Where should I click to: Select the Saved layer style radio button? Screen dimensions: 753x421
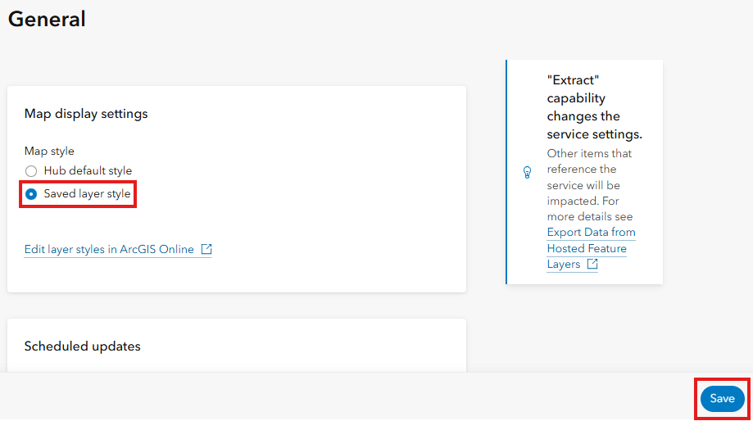pyautogui.click(x=31, y=194)
